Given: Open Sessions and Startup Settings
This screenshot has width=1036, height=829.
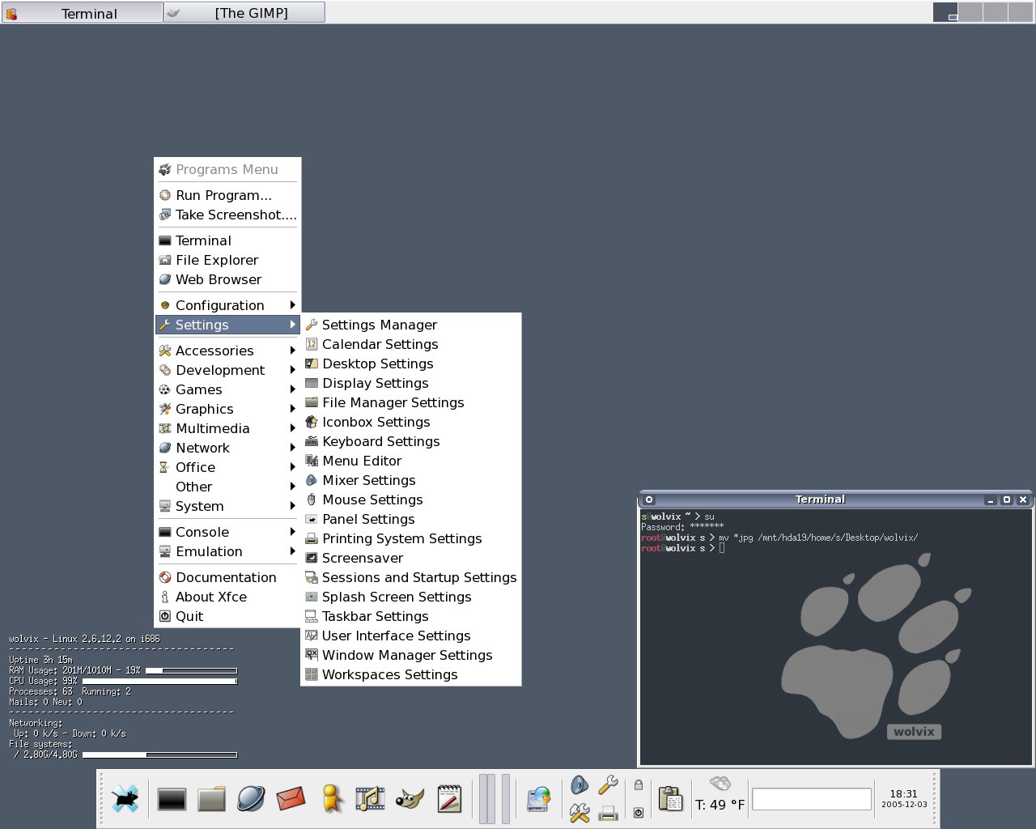Looking at the screenshot, I should (411, 577).
